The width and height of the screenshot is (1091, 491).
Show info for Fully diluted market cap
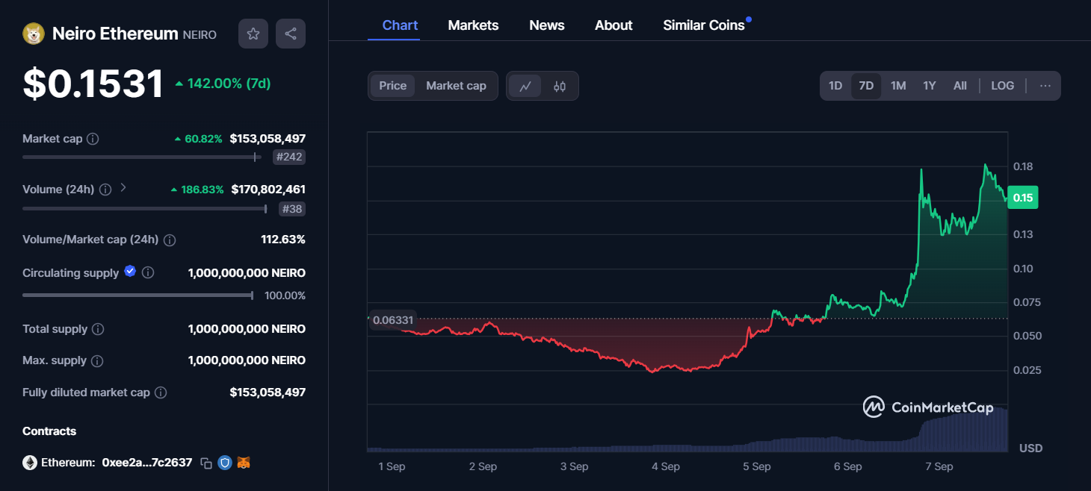pyautogui.click(x=161, y=393)
